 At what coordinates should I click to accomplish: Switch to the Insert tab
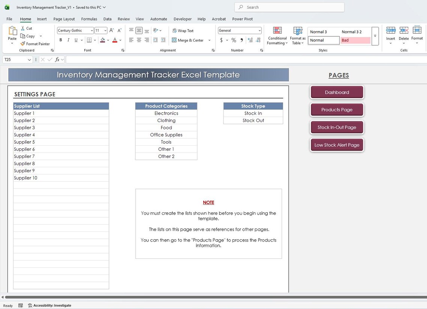(42, 19)
